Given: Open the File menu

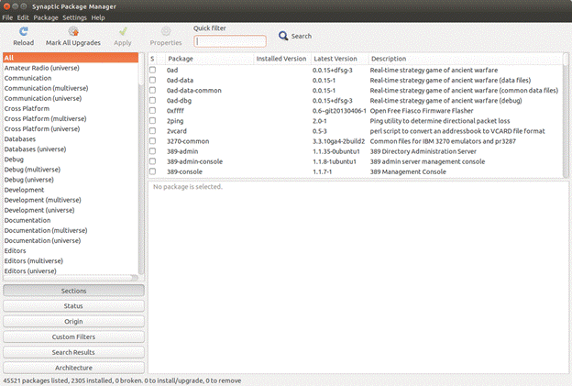Looking at the screenshot, I should pos(7,17).
